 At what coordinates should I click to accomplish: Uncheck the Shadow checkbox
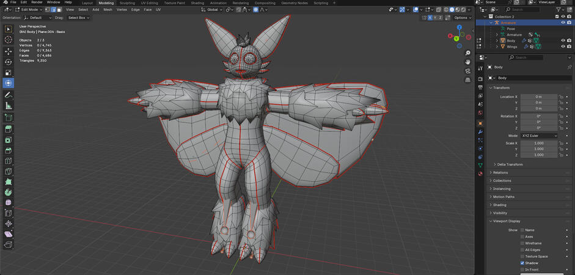pyautogui.click(x=522, y=263)
